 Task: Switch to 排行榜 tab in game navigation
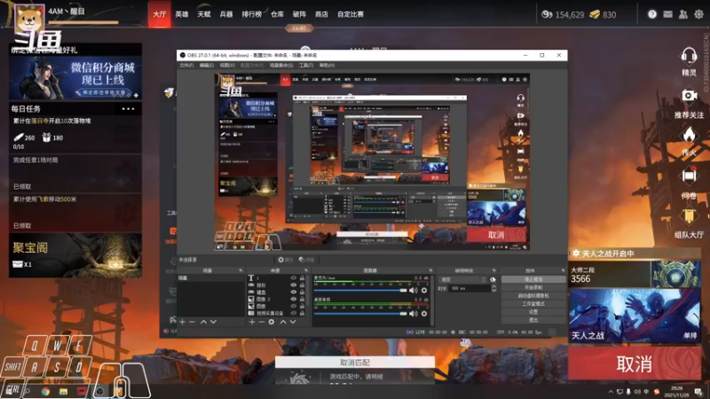pyautogui.click(x=252, y=14)
